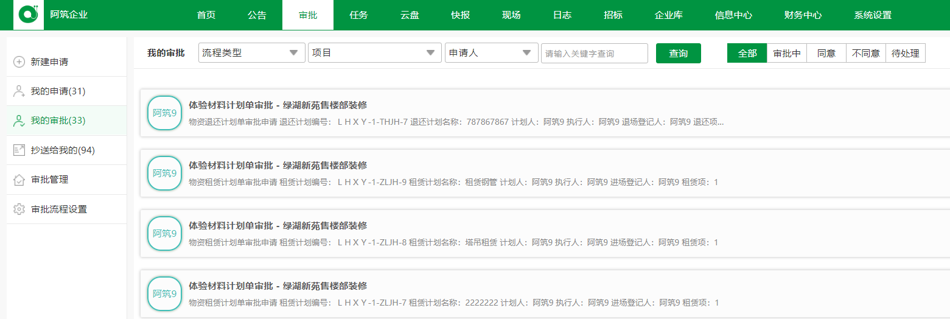Open 审批流程设置 in the sidebar
950x319 pixels.
pos(67,209)
